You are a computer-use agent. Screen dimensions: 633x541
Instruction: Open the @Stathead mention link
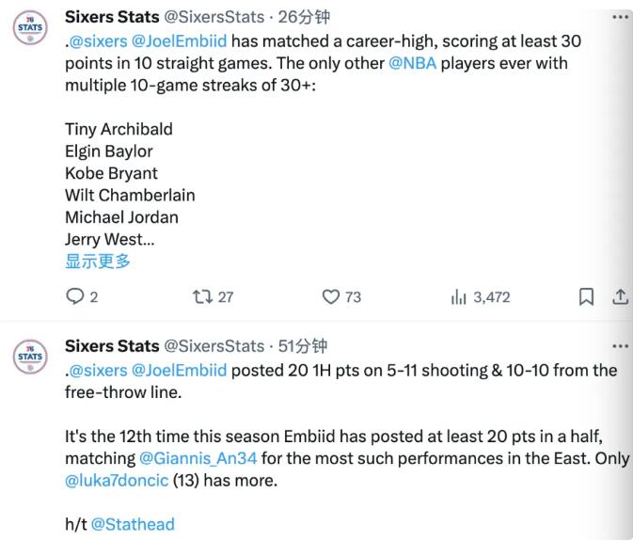[133, 524]
